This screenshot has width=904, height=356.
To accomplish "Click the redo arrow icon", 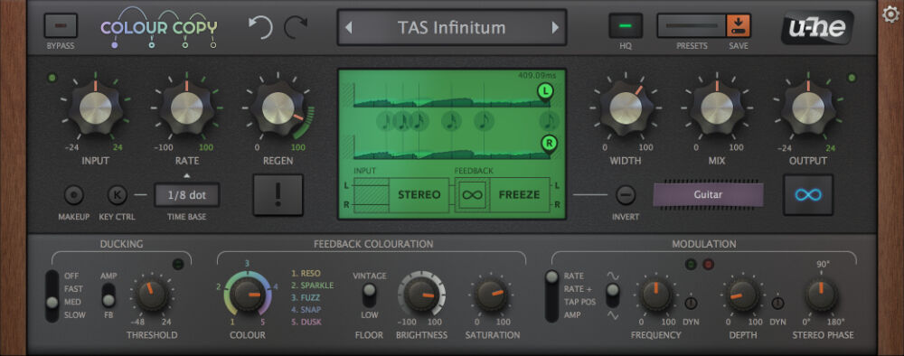I will 296,27.
